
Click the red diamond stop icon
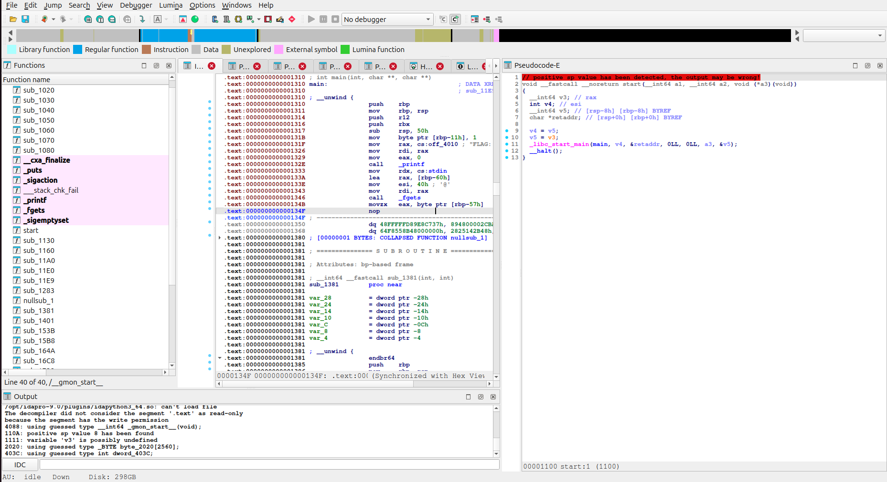[292, 19]
